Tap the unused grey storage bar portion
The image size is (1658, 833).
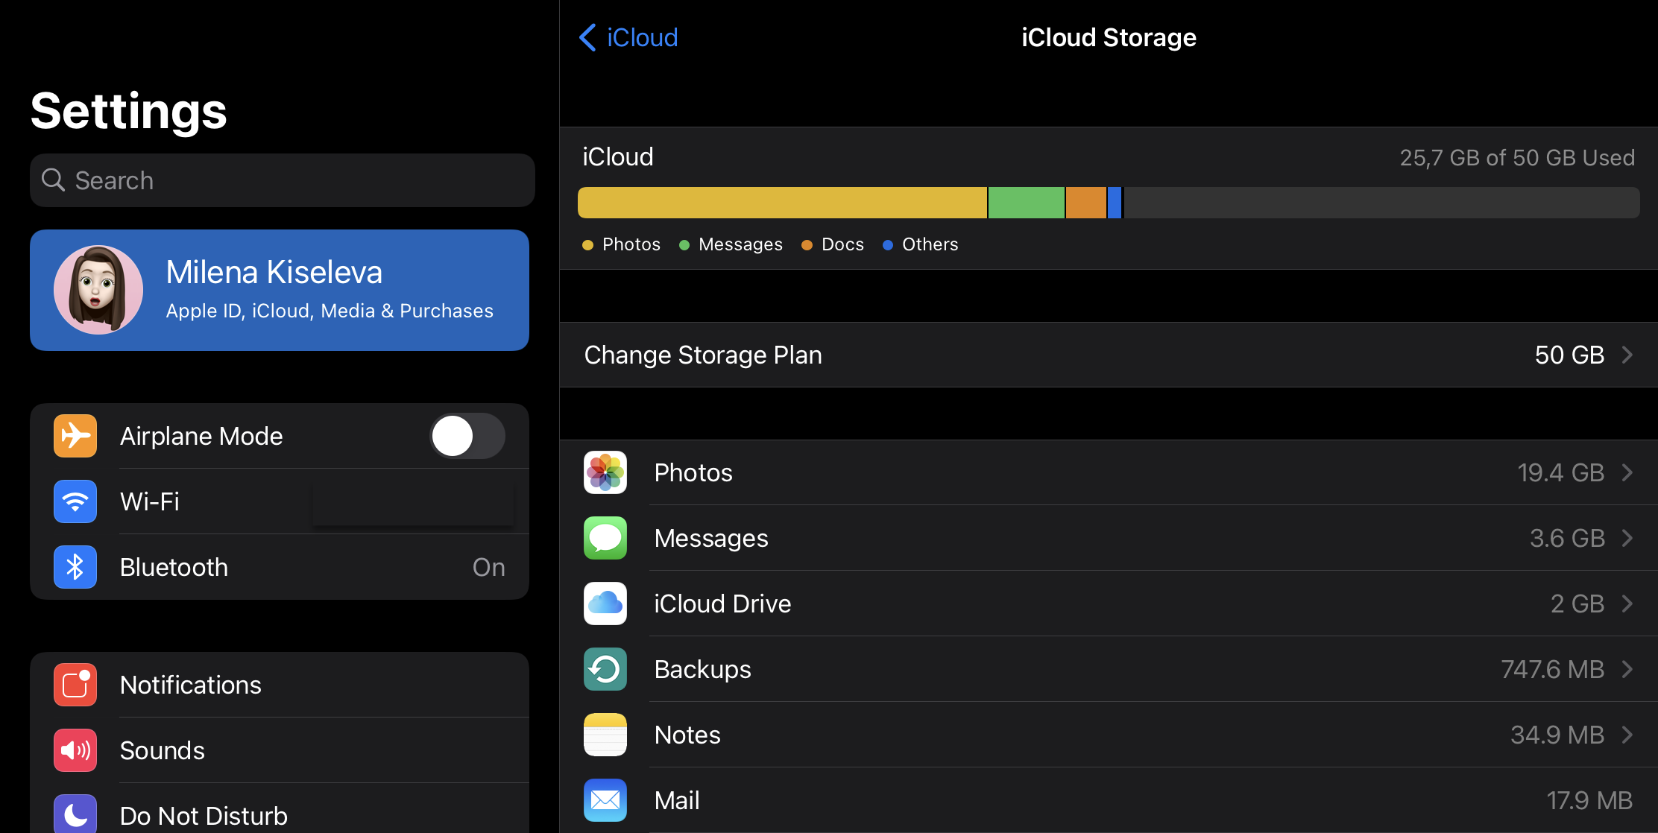point(1381,203)
